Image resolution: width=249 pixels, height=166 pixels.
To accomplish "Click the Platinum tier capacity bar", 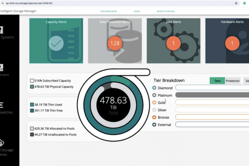I will point(212,95).
